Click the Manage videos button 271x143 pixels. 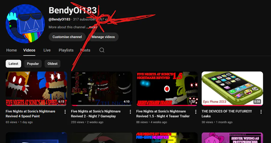click(x=103, y=37)
